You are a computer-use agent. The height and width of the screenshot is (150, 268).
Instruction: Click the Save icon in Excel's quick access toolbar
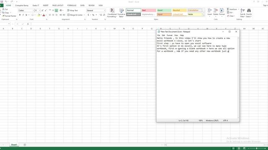[x=2, y=2]
